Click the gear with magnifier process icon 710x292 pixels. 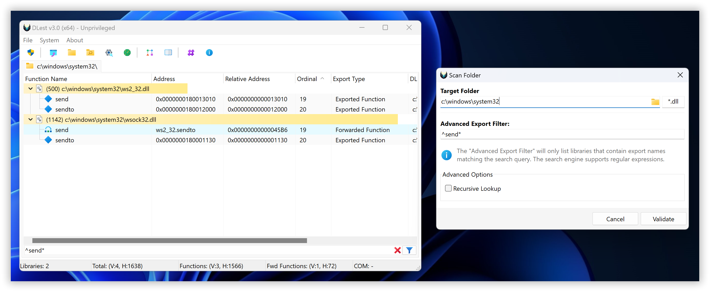(109, 52)
